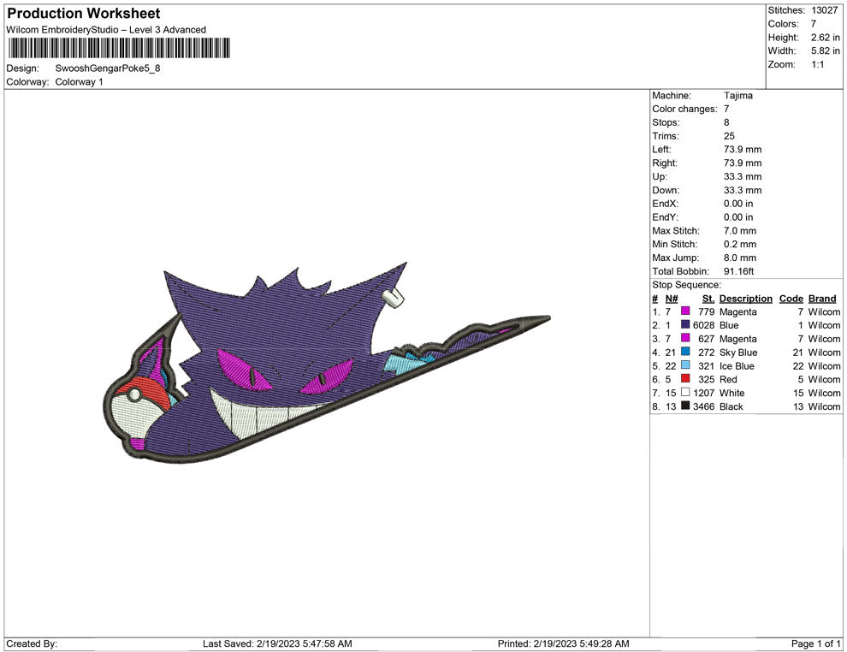Viewport: 847px width, 652px height.
Task: Click the 'Last Saved: 2/19/2023 5:47:58 AM' text
Action: click(x=277, y=643)
